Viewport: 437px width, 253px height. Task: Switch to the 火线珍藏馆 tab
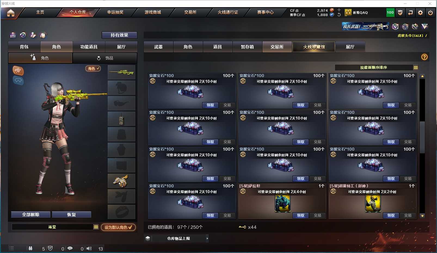[x=314, y=47]
